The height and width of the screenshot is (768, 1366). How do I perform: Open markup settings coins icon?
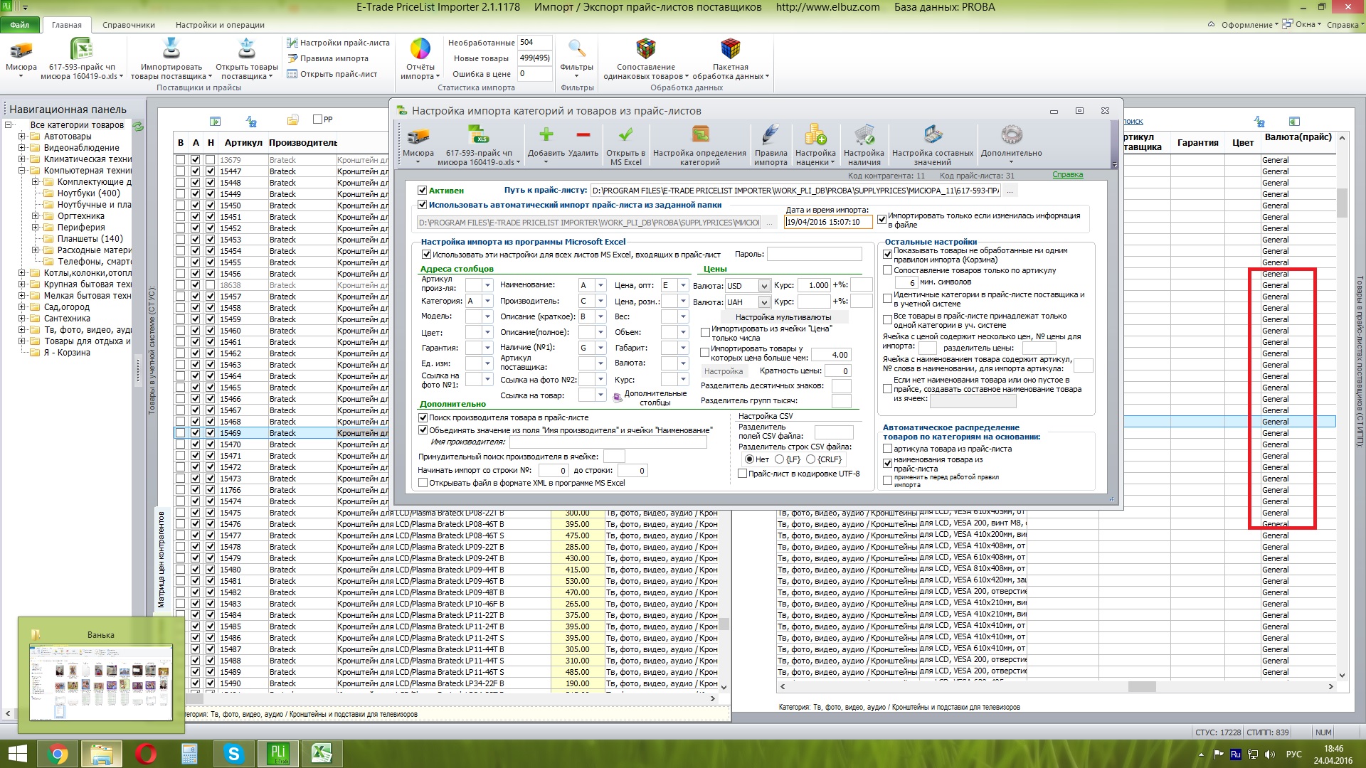tap(815, 134)
